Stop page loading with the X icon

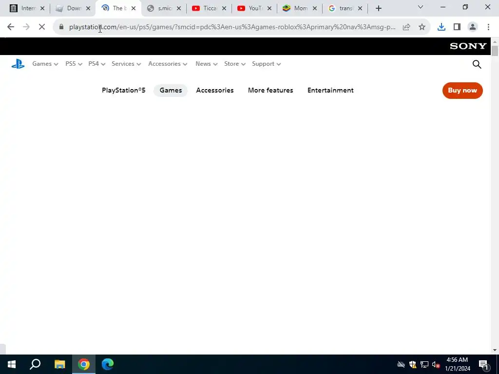click(42, 27)
